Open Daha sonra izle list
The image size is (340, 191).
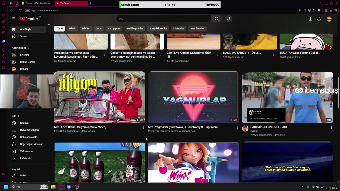point(28,137)
